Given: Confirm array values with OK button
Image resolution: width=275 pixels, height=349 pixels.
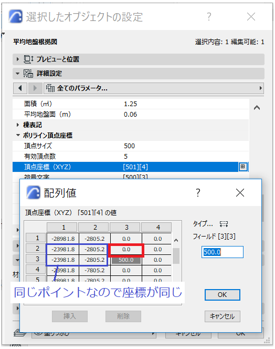Looking at the screenshot, I should (223, 295).
